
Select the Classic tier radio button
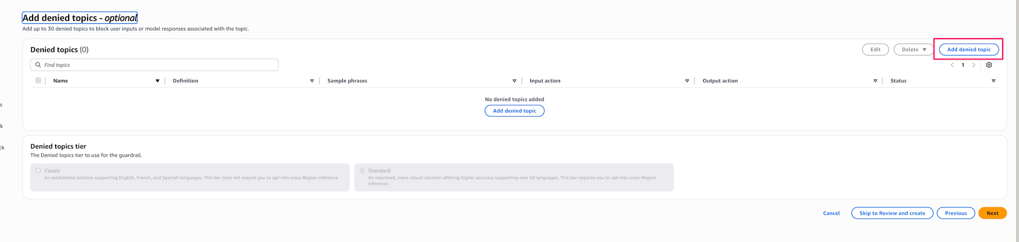38,171
